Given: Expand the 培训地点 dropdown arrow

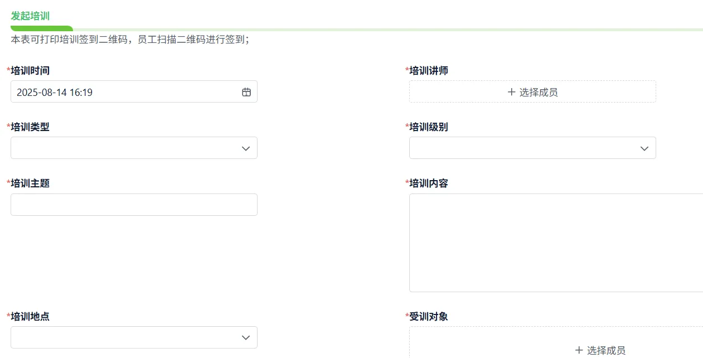Looking at the screenshot, I should 246,338.
